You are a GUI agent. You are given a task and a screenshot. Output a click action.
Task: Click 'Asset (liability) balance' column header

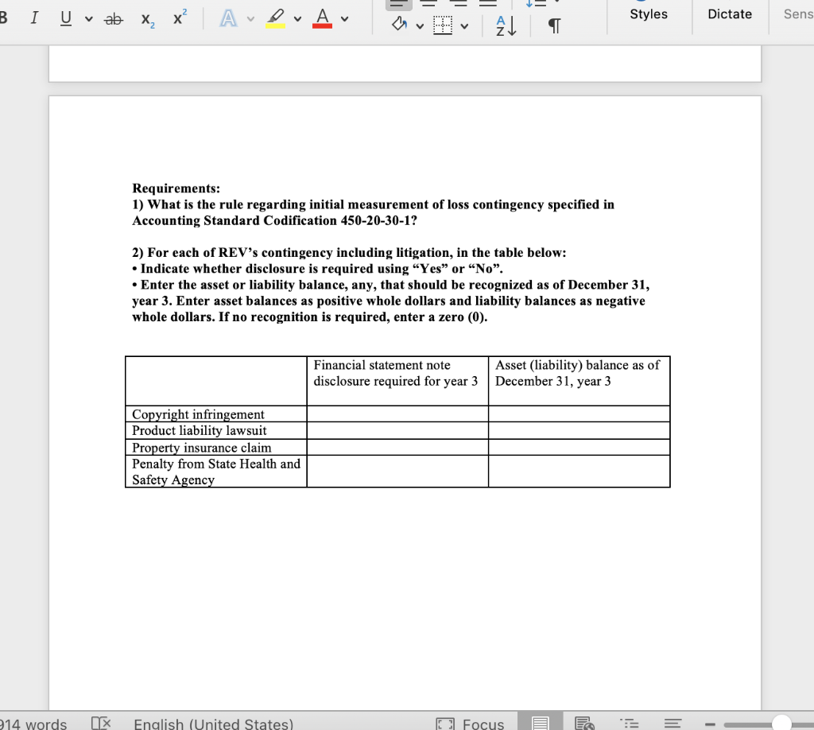coord(577,373)
